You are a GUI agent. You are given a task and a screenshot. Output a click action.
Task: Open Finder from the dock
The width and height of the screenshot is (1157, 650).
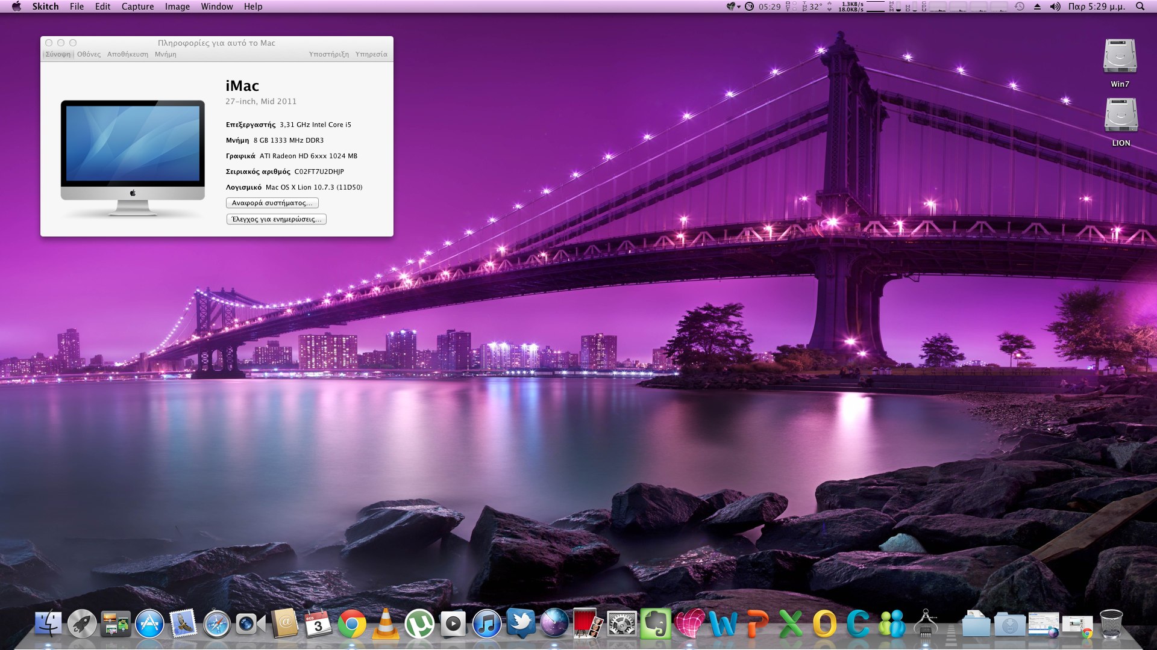(x=48, y=624)
